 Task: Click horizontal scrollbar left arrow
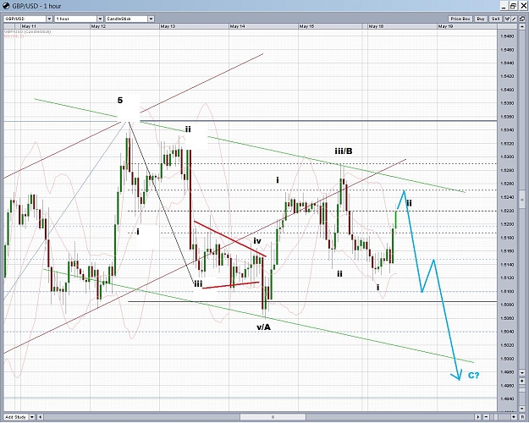point(40,417)
